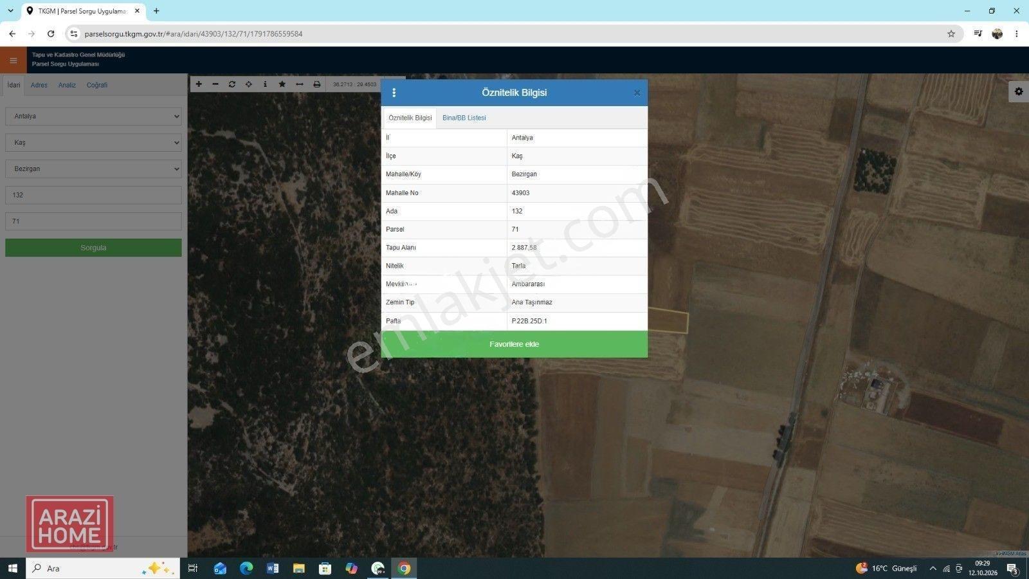The height and width of the screenshot is (579, 1029).
Task: Refresh the map with the rotate arrows icon
Action: pyautogui.click(x=232, y=84)
